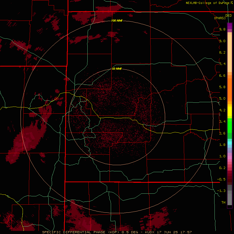Image resolution: width=234 pixels, height=234 pixels.
Task: Click the 50 NMI range ring label
Action: point(117,69)
